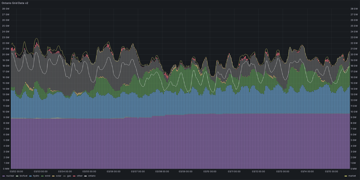The width and height of the screenshot is (360, 180).
Task: Click the hydro series color indicator icon
Action: click(30, 176)
